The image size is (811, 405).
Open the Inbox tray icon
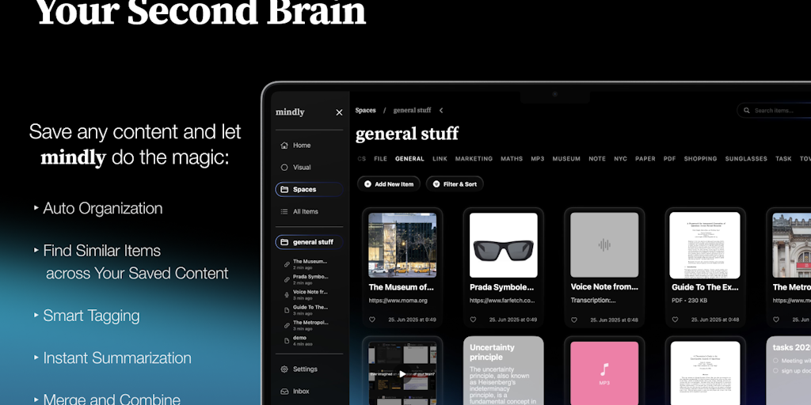284,392
